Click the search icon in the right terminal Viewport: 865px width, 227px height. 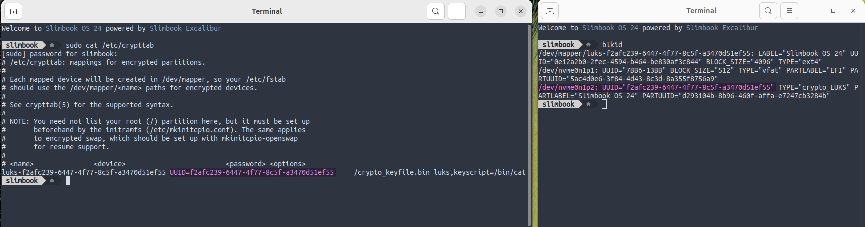coord(768,11)
